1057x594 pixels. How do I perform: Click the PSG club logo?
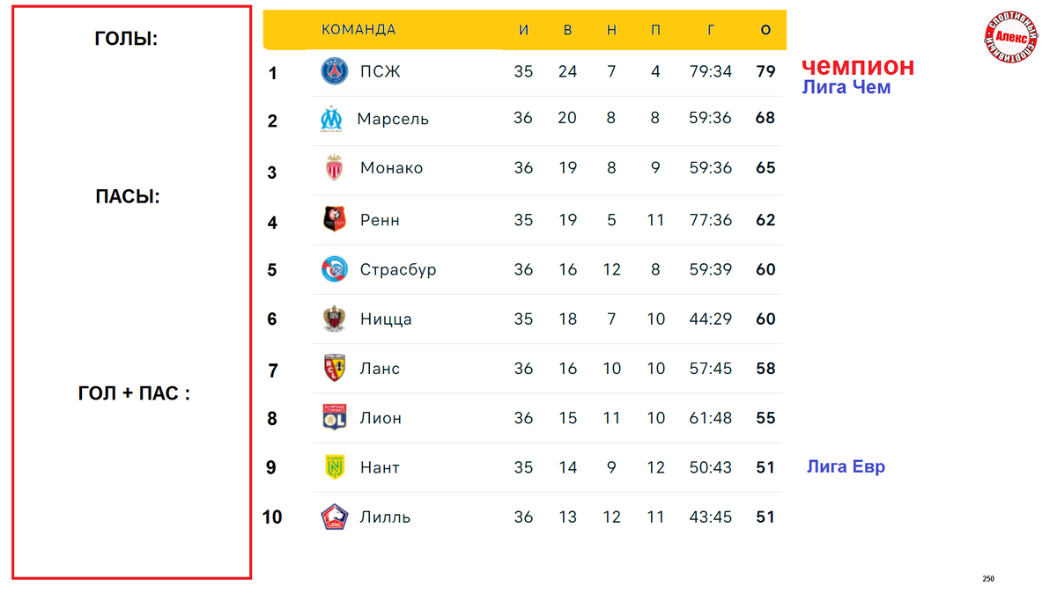pos(335,70)
